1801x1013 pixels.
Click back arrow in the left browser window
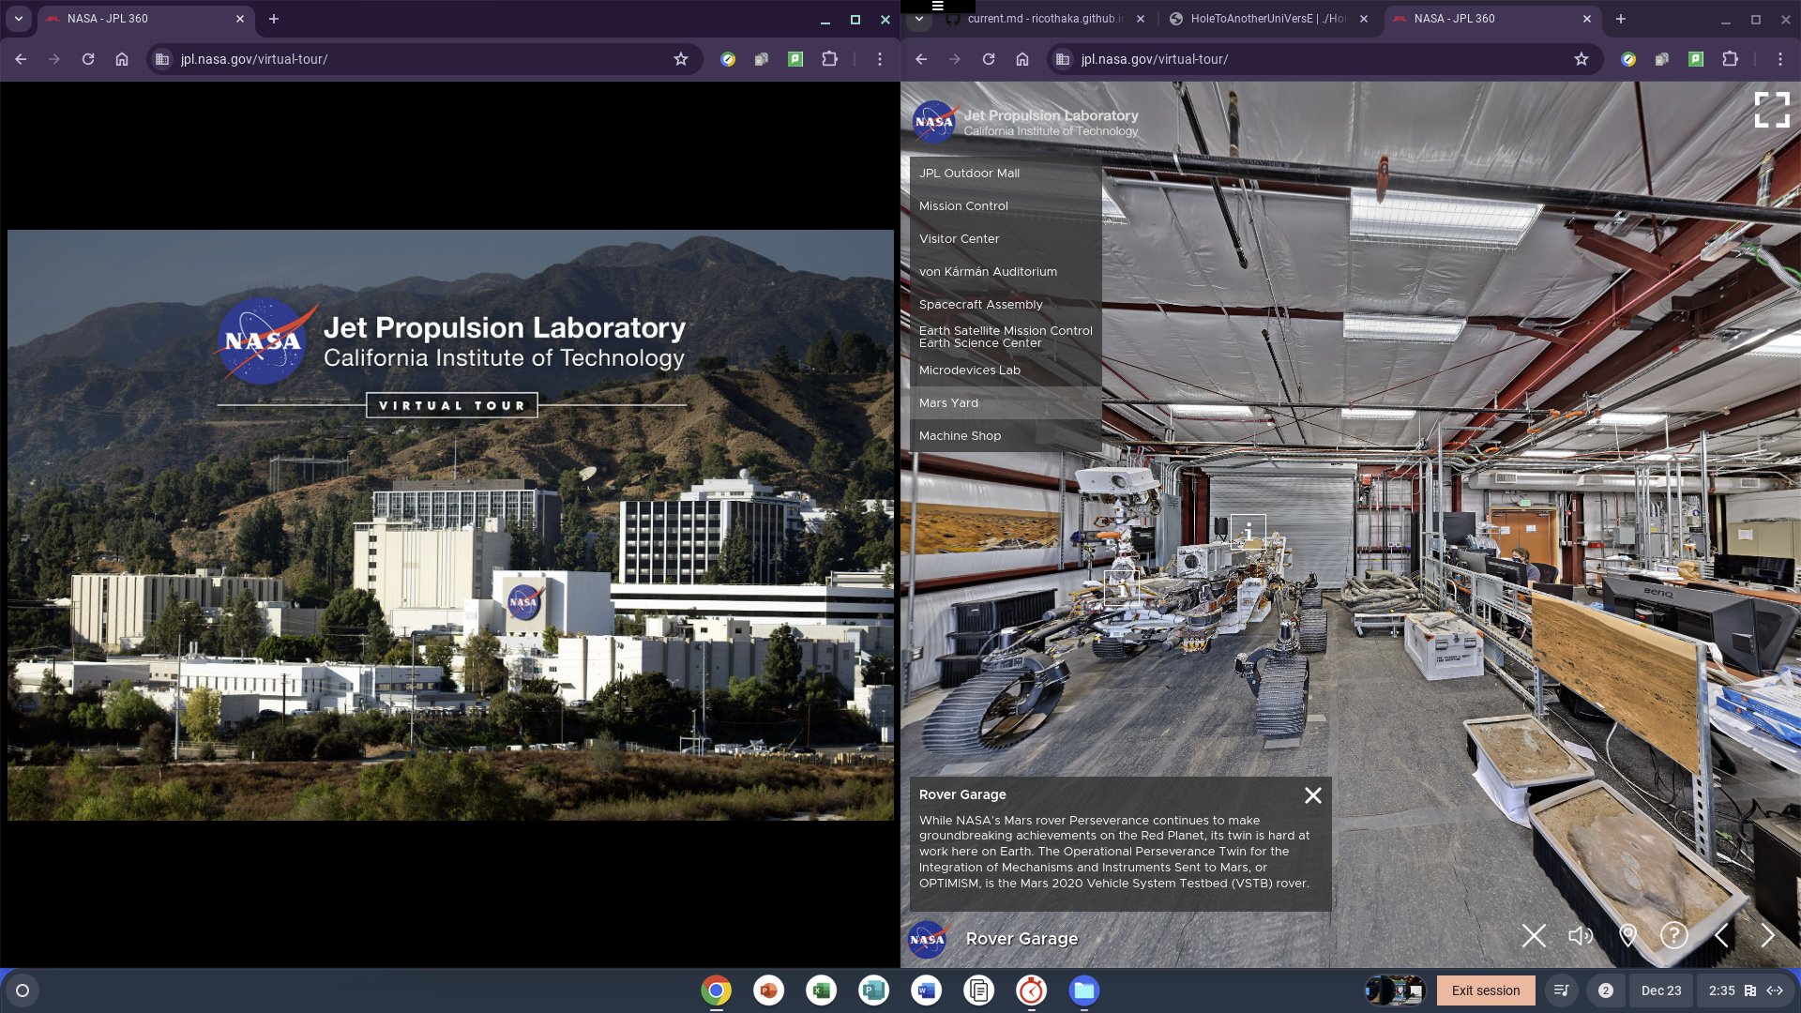click(21, 59)
